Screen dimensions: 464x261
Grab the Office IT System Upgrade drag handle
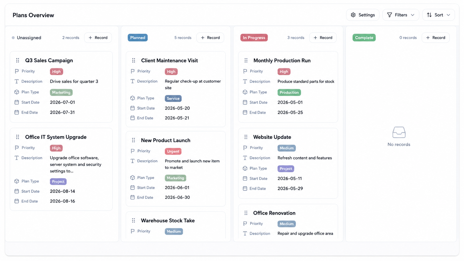tap(17, 137)
